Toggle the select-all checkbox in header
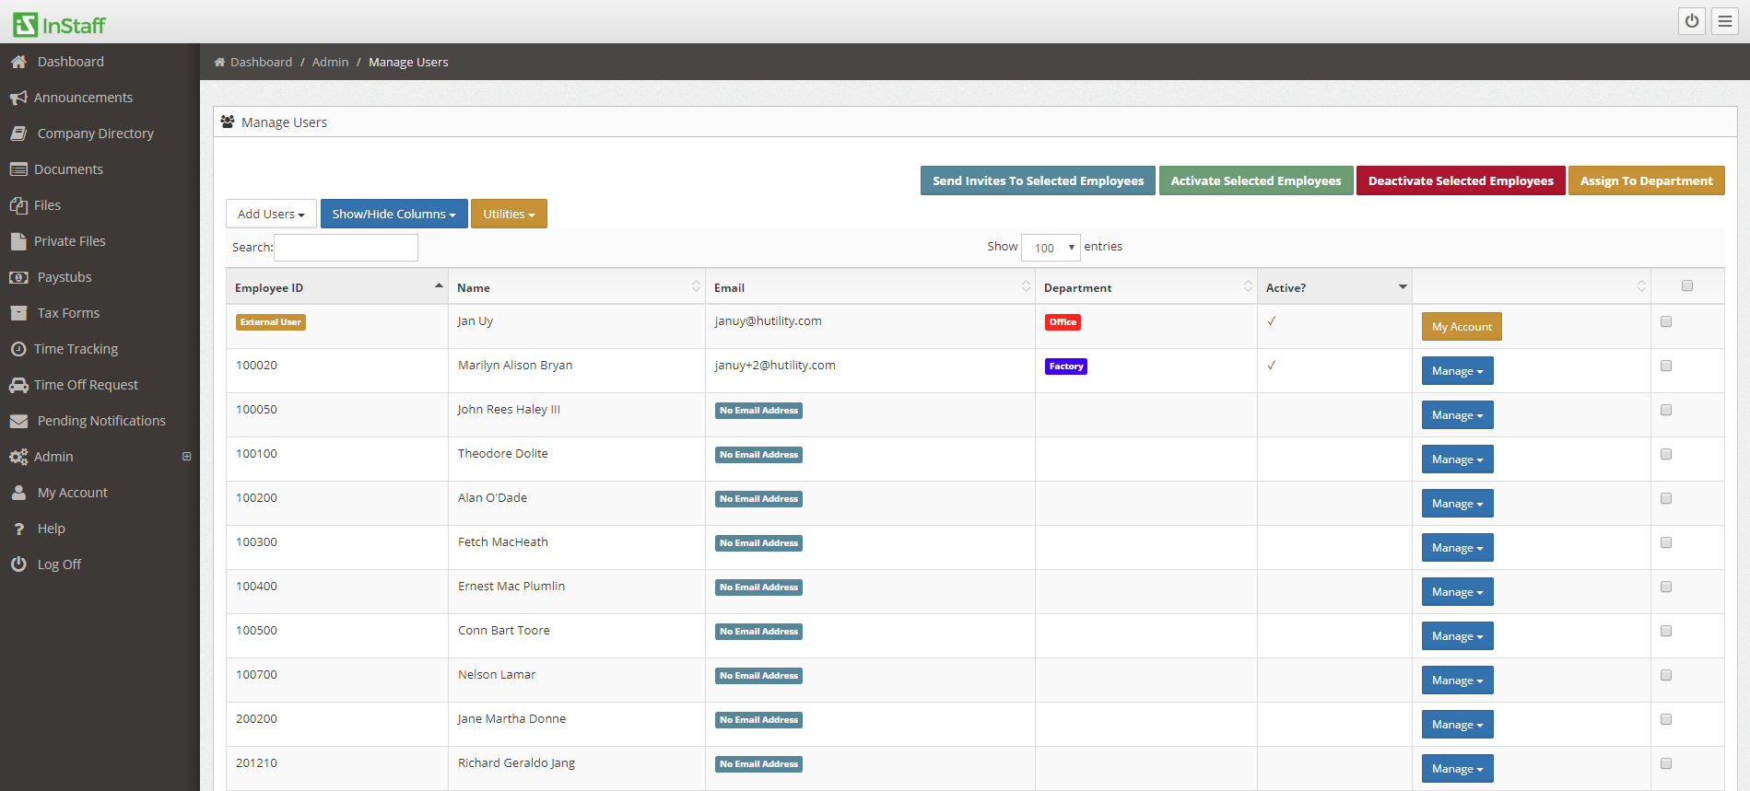The width and height of the screenshot is (1750, 791). coord(1687,285)
